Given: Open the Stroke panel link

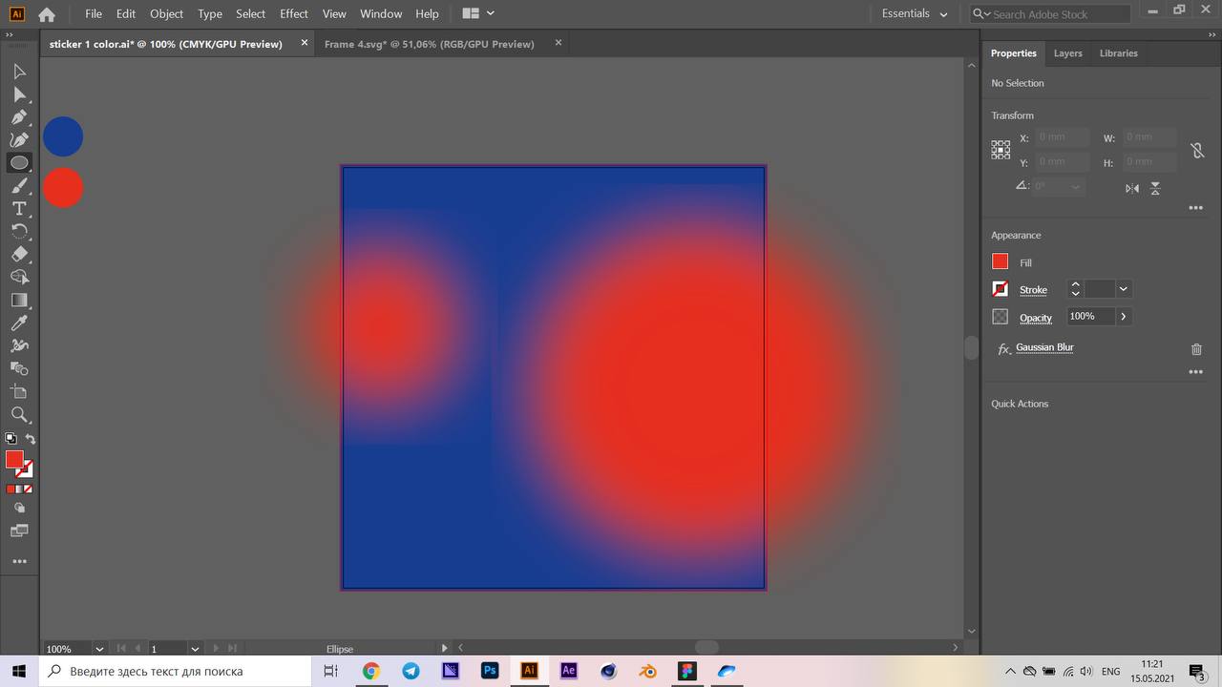Looking at the screenshot, I should (1033, 290).
